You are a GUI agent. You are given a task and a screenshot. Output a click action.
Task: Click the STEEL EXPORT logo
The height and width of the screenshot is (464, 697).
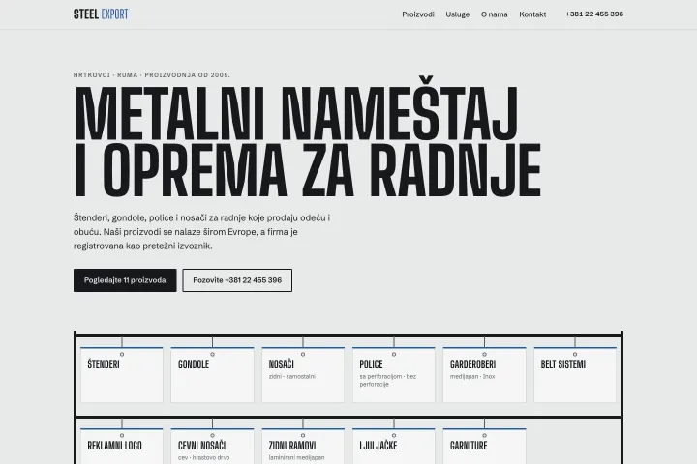(x=101, y=14)
